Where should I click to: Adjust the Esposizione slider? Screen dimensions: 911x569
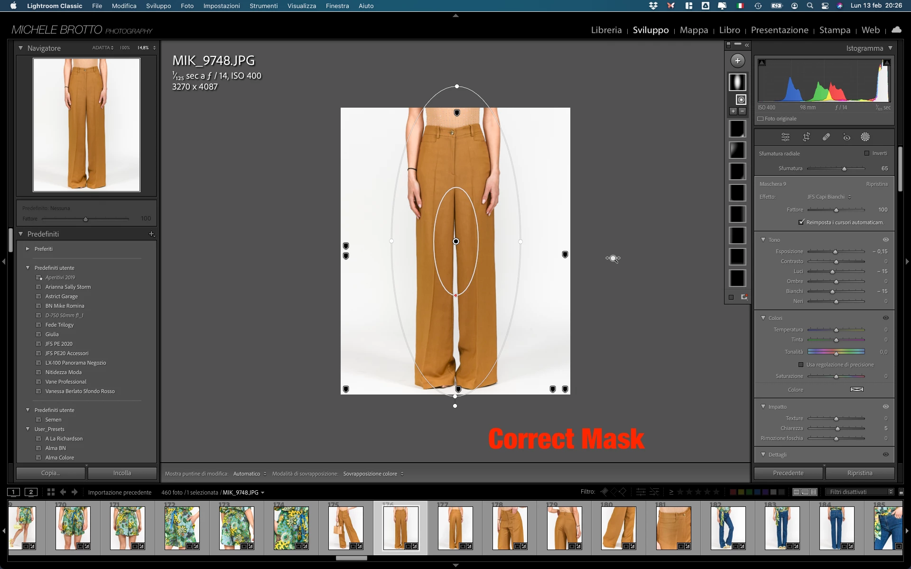pos(835,252)
